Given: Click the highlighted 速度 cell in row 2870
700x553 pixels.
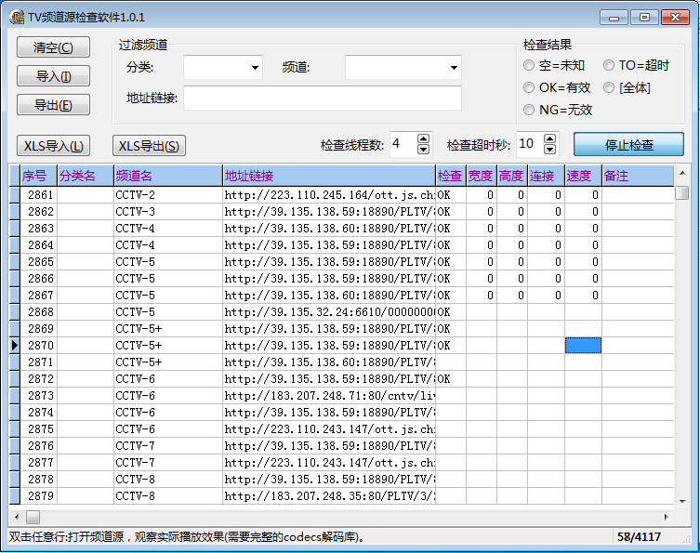Looking at the screenshot, I should pyautogui.click(x=583, y=346).
